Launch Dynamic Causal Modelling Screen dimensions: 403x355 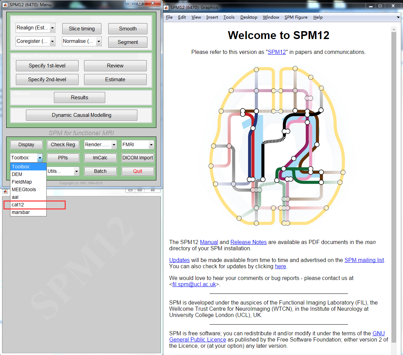(81, 115)
